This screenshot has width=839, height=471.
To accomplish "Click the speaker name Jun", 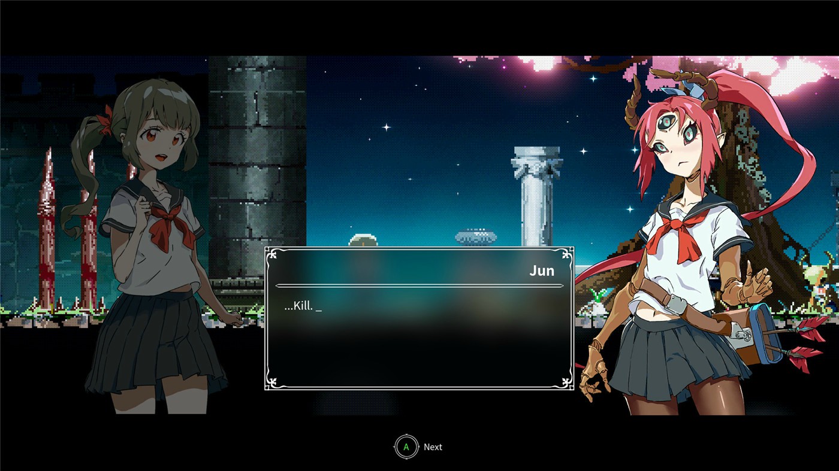I will 541,271.
